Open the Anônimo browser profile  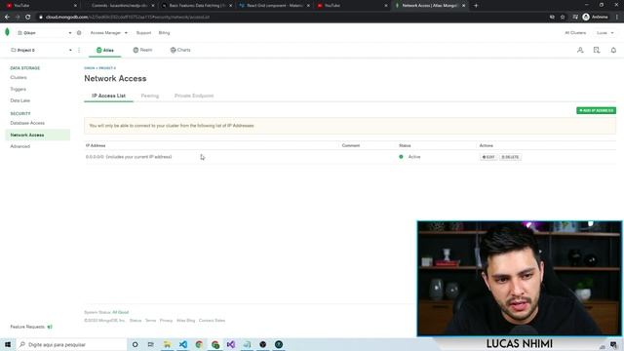(596, 18)
